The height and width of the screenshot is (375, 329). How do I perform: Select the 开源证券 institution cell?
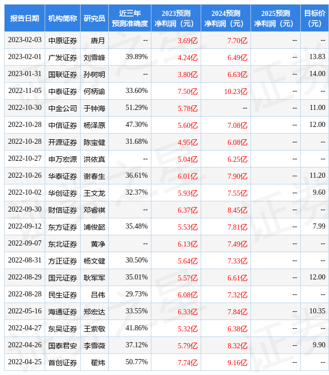coord(63,142)
